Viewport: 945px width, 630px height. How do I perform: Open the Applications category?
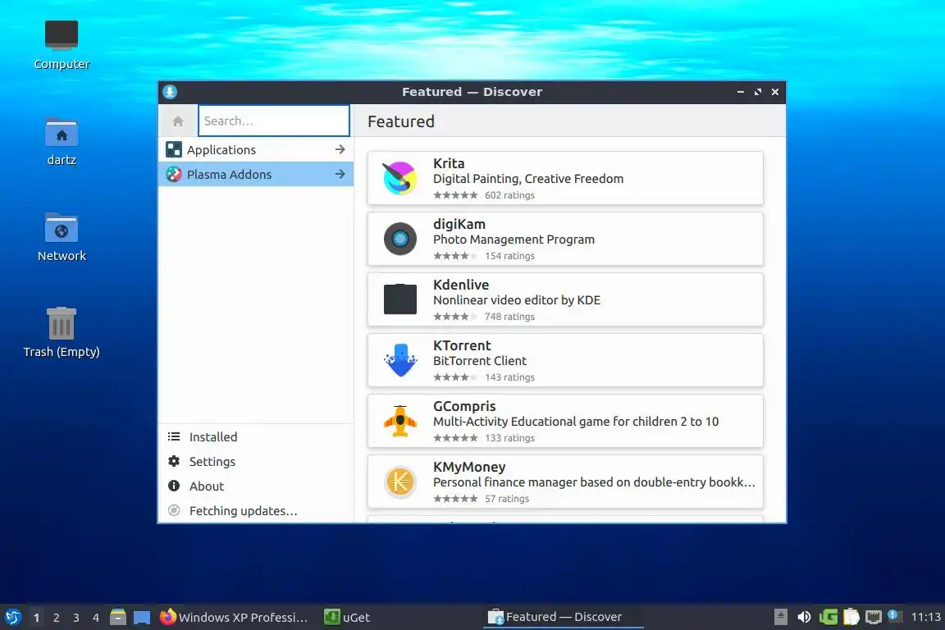click(x=256, y=149)
